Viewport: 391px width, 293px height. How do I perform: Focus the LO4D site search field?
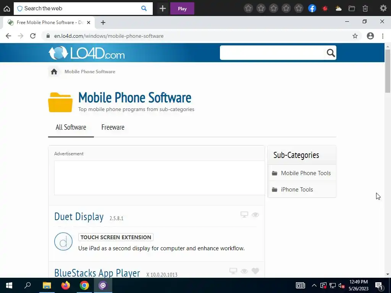(273, 53)
